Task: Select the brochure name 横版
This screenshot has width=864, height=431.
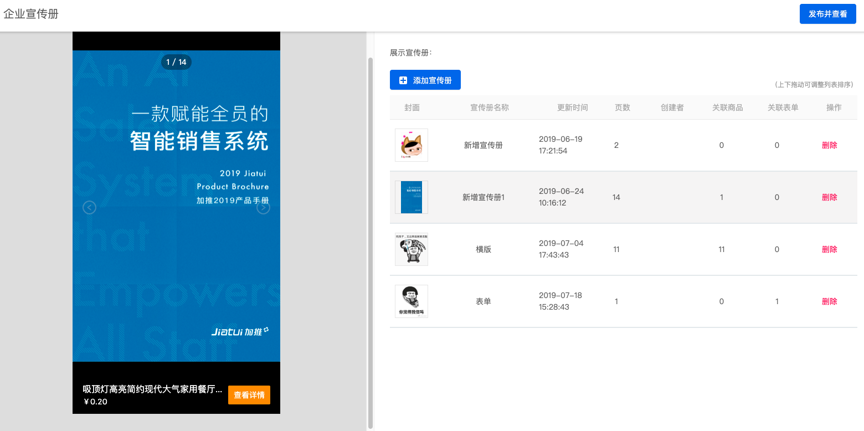Action: 484,249
